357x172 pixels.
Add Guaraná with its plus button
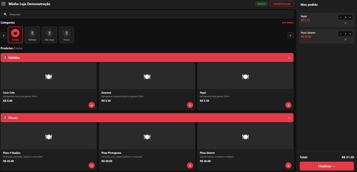(190, 105)
